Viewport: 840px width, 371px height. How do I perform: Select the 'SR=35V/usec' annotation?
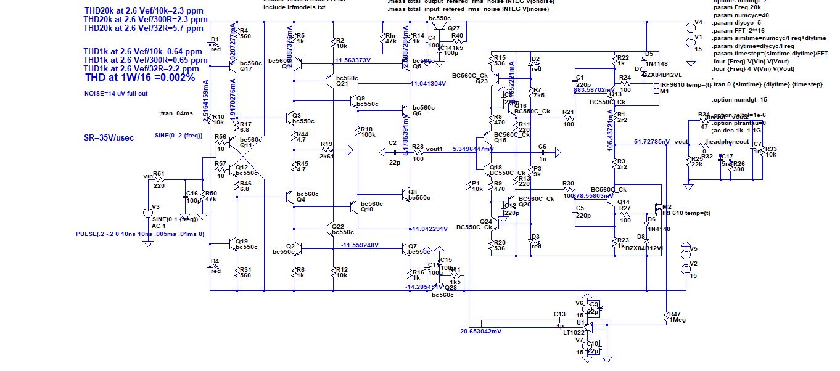tap(109, 137)
